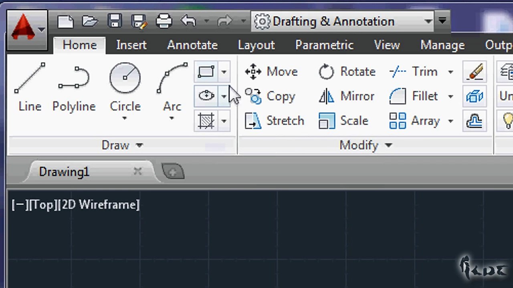This screenshot has height=288, width=513.
Task: Expand the Trim dropdown arrow
Action: click(450, 72)
